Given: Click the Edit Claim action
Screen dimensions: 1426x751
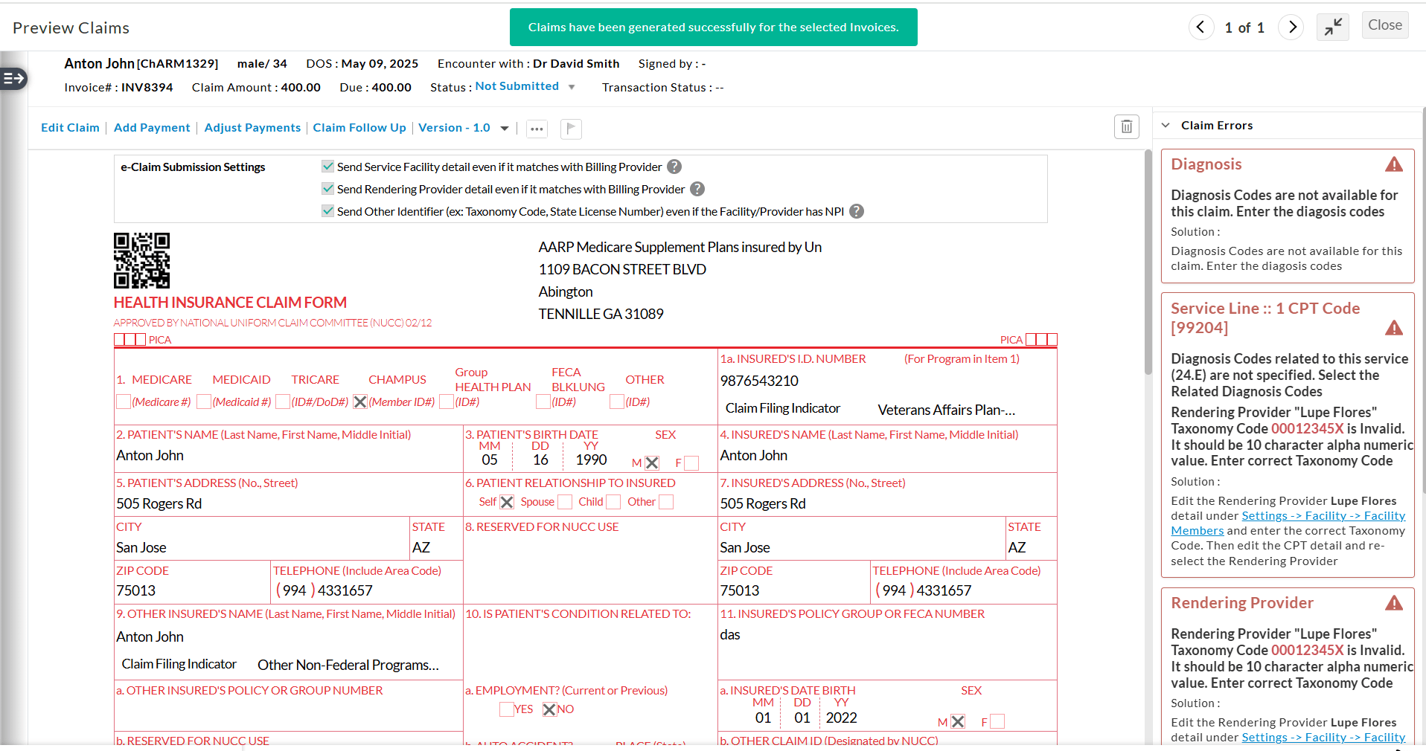Looking at the screenshot, I should (69, 127).
